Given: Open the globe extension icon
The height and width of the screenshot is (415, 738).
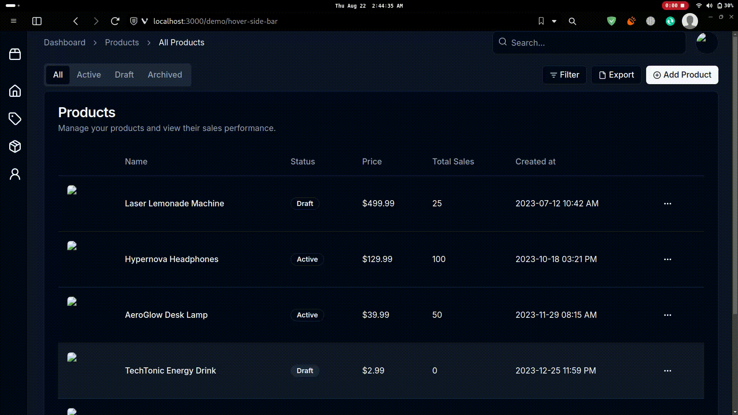Looking at the screenshot, I should (651, 21).
